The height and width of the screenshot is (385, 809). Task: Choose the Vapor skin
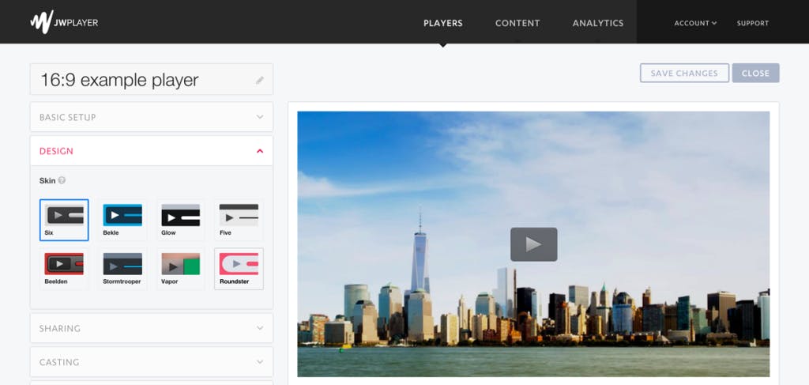pyautogui.click(x=181, y=269)
